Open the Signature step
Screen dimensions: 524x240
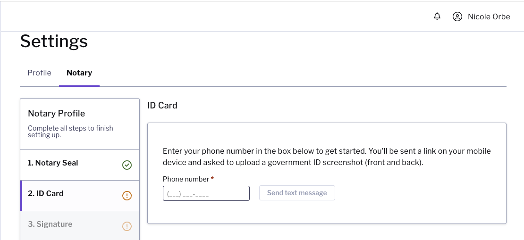(50, 224)
